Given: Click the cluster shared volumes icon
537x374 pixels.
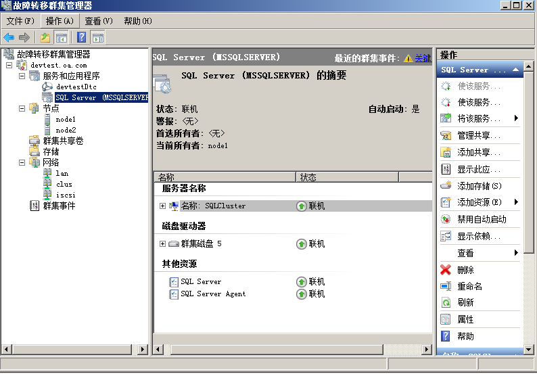Looking at the screenshot, I should coord(34,141).
